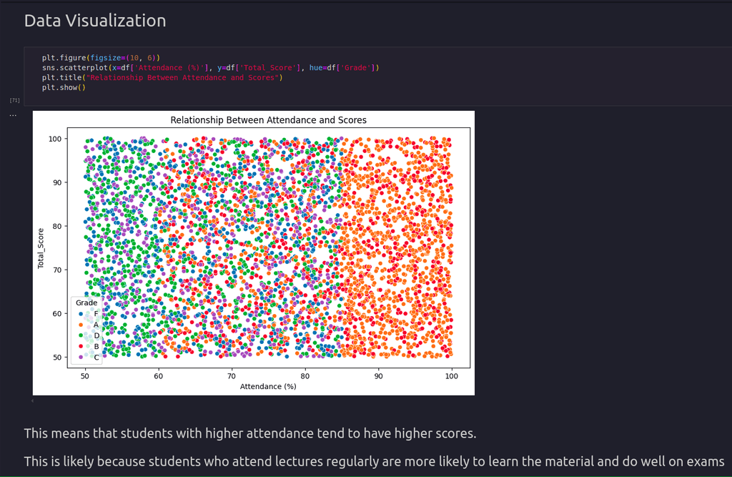Click the 'Grade' legend title
732x477 pixels.
[x=86, y=303]
